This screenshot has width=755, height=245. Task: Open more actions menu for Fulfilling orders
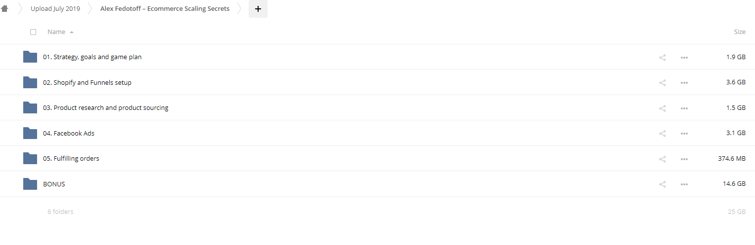point(684,159)
